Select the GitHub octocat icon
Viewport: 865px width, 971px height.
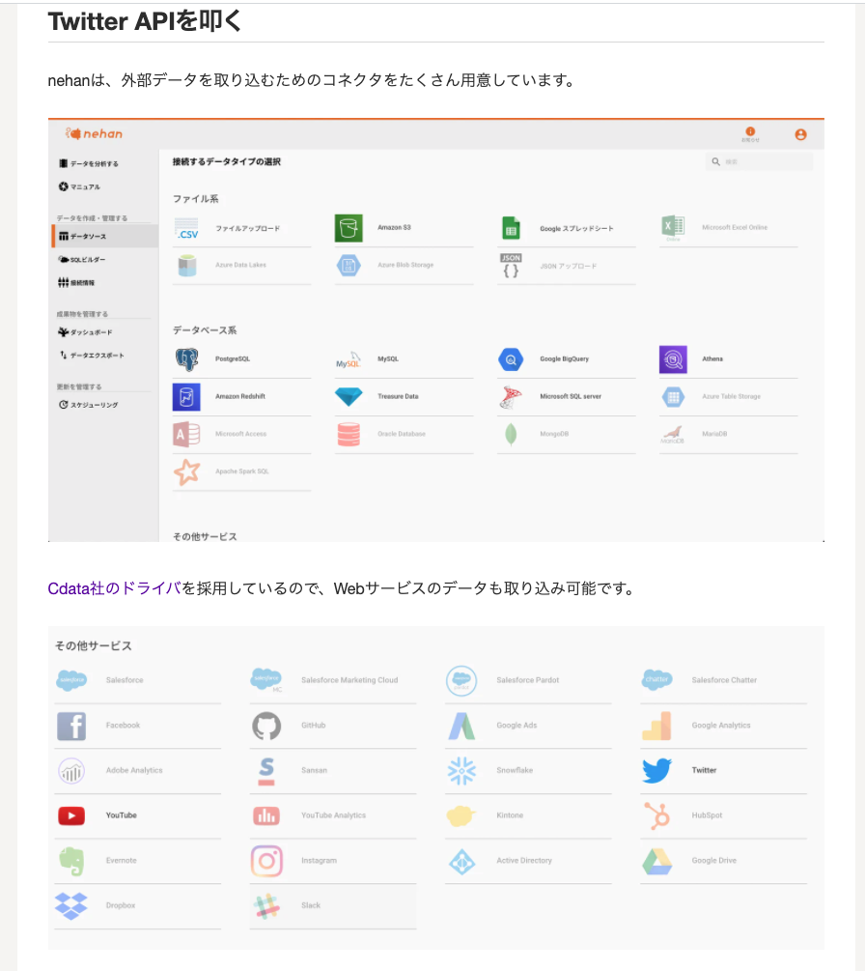266,726
